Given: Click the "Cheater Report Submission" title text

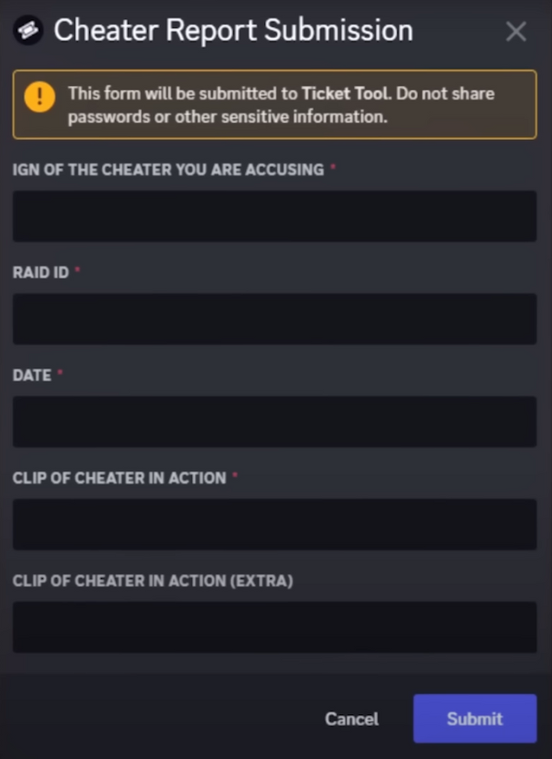Looking at the screenshot, I should pos(233,32).
